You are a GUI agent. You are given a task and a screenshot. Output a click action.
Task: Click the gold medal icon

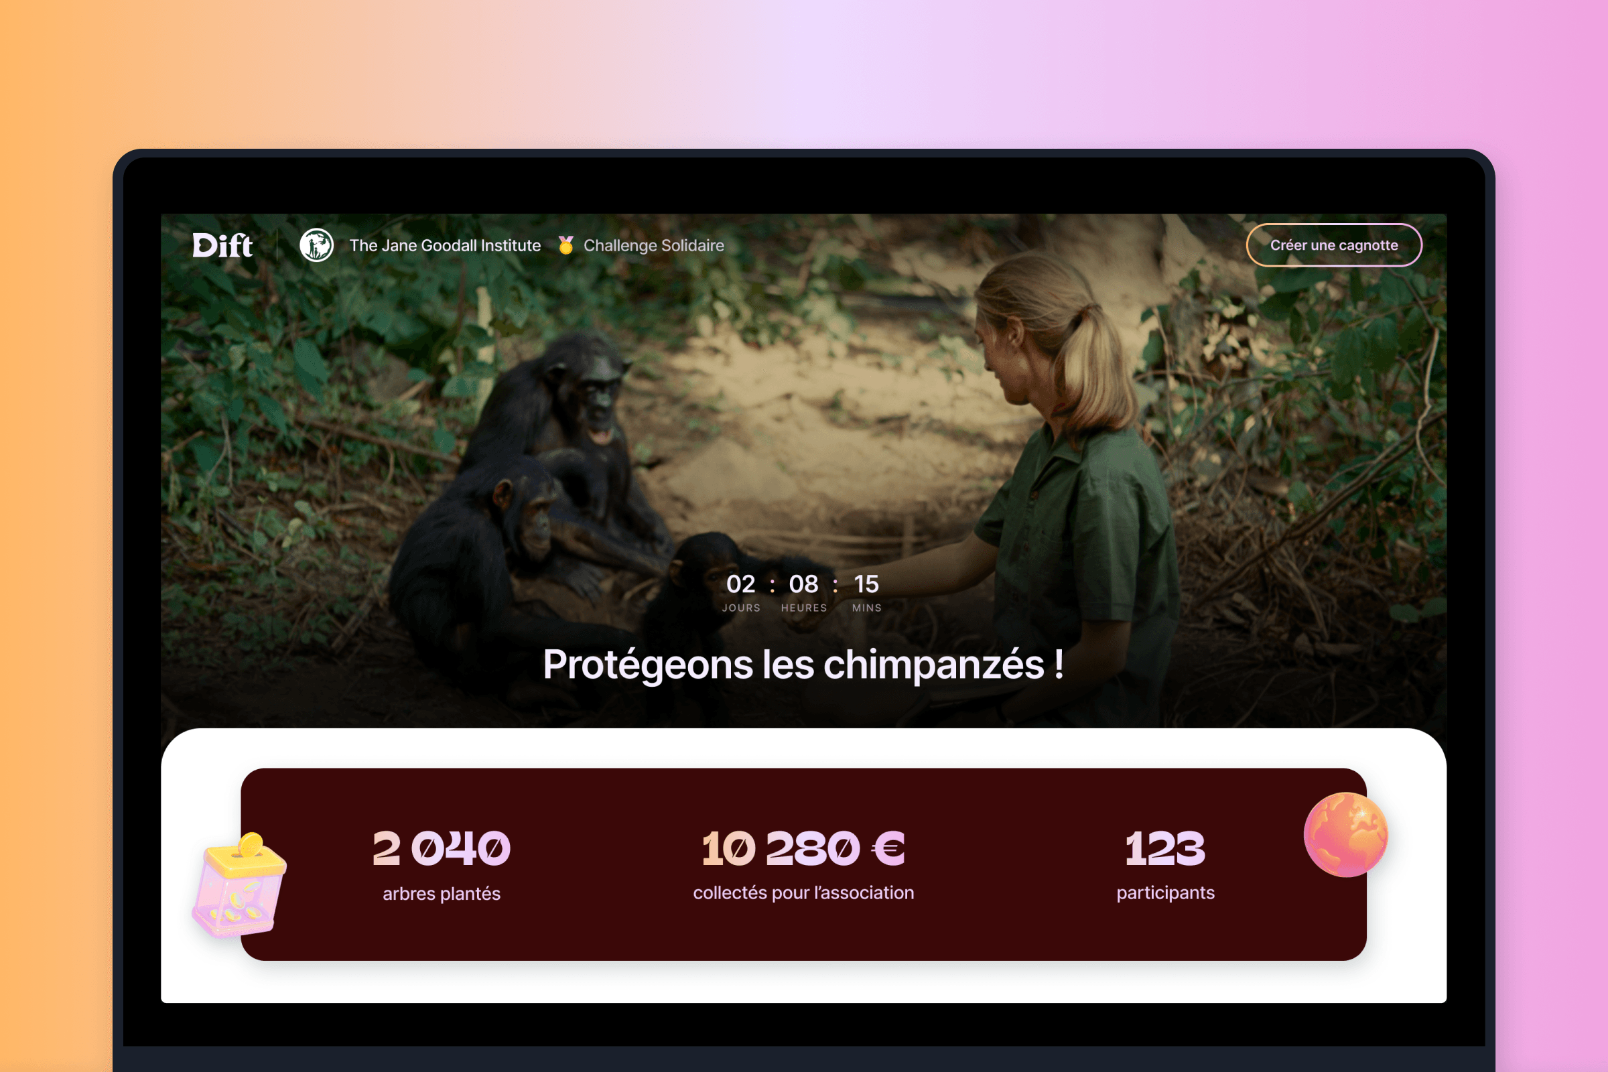(565, 245)
